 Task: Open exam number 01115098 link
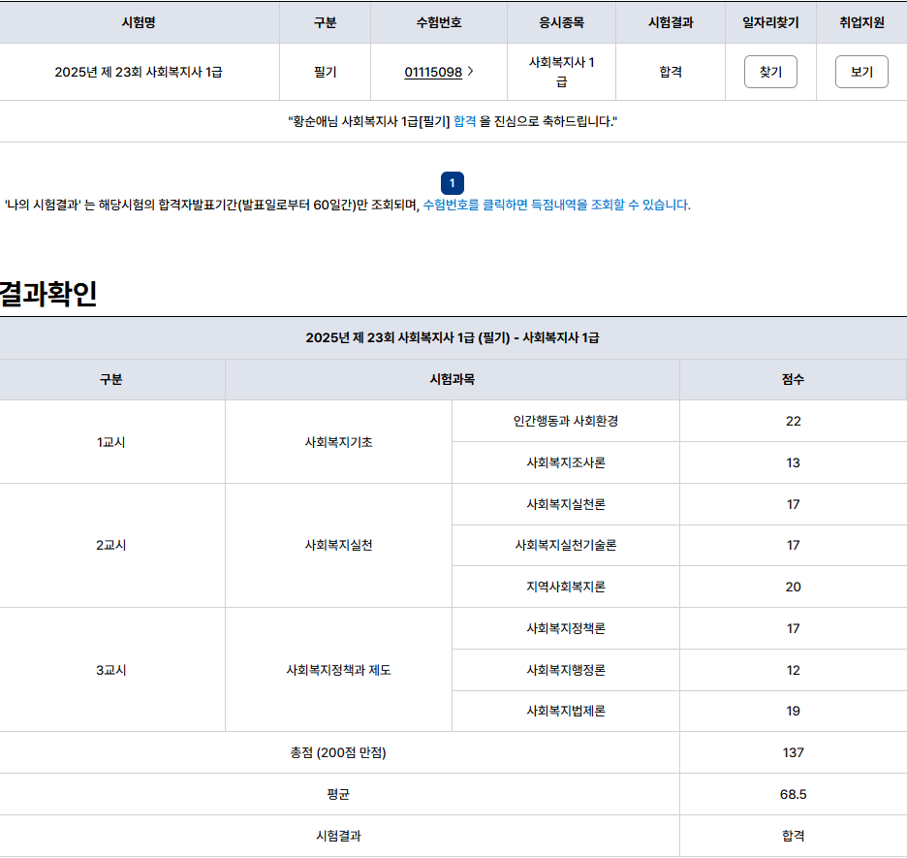(x=433, y=72)
